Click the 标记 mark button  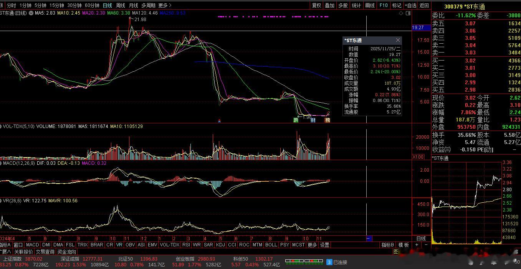pos(397,5)
